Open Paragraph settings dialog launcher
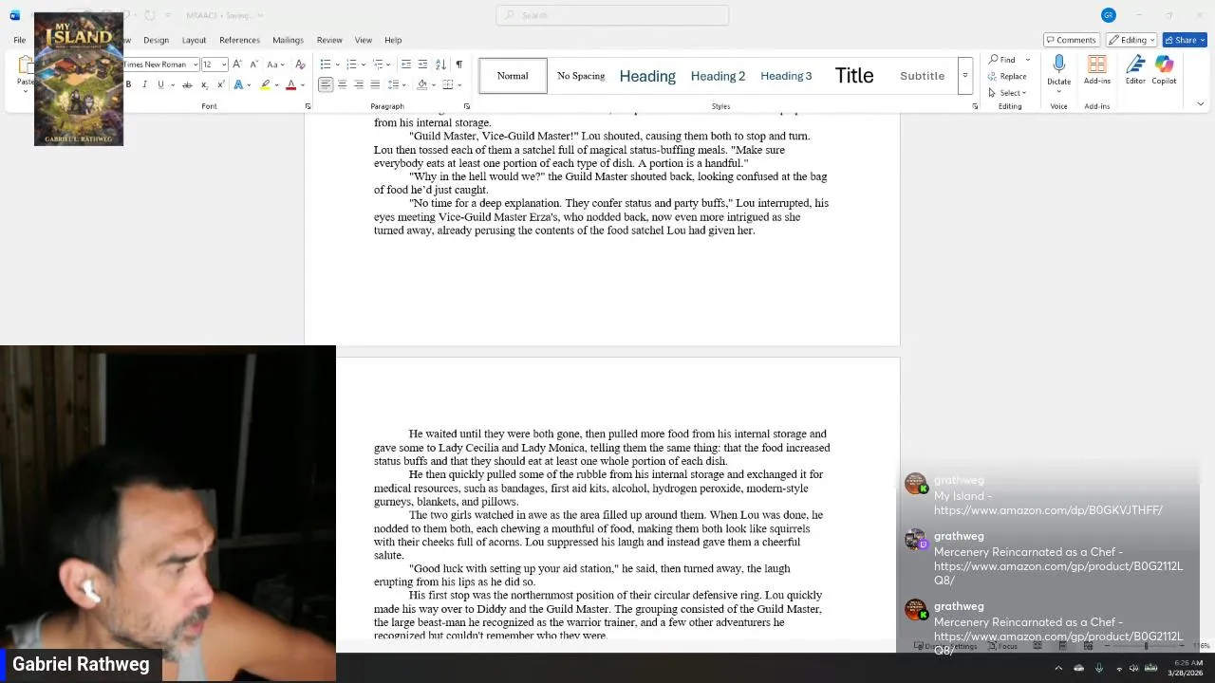The width and height of the screenshot is (1215, 683). coord(466,106)
